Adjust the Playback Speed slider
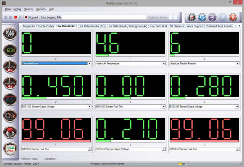 point(173,17)
